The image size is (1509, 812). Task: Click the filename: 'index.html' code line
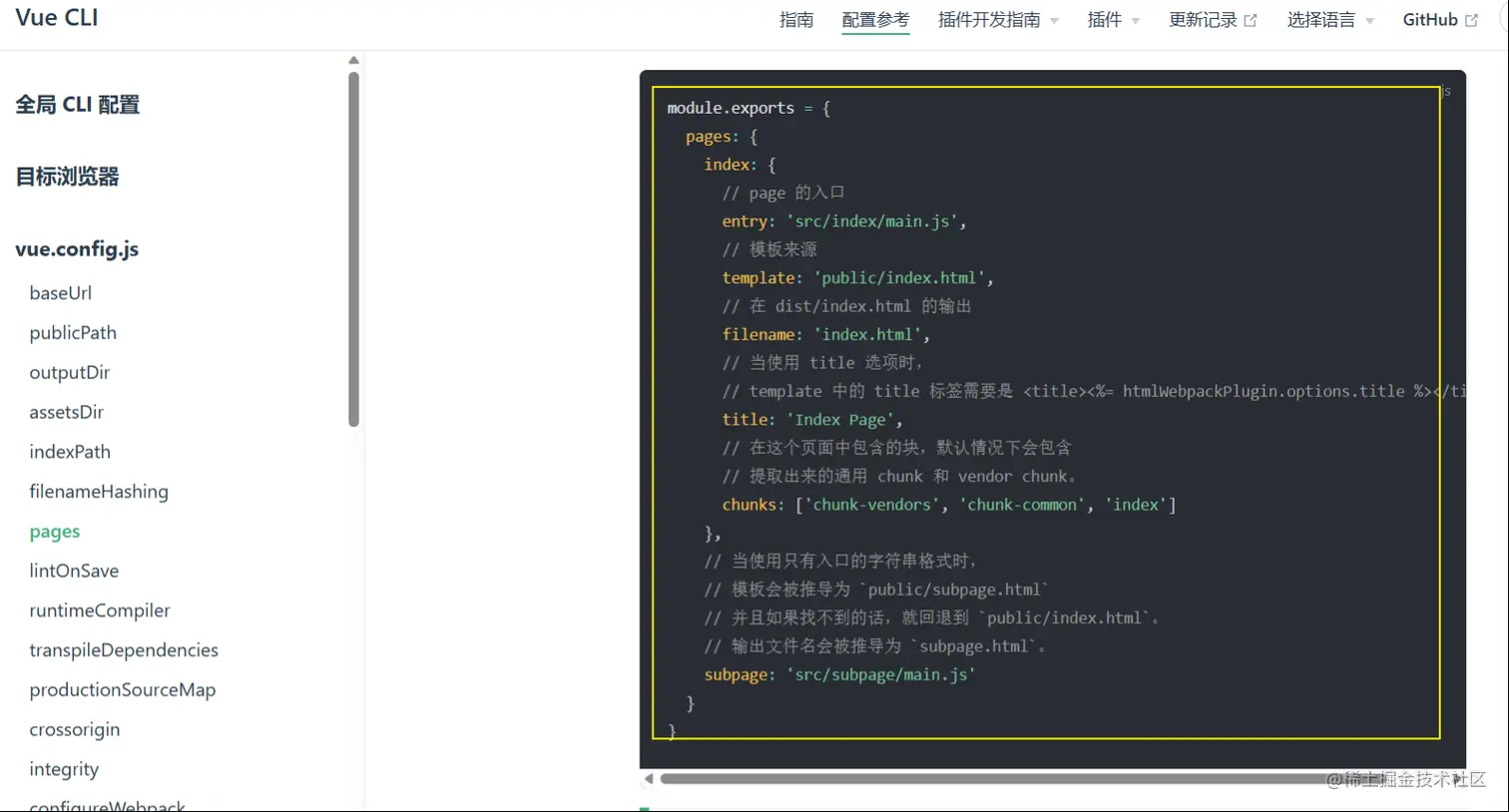coord(826,335)
